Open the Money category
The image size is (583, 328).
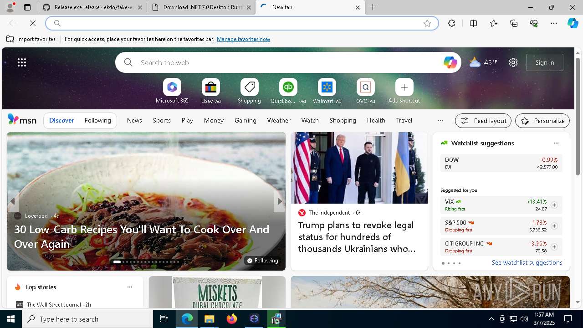point(214,120)
